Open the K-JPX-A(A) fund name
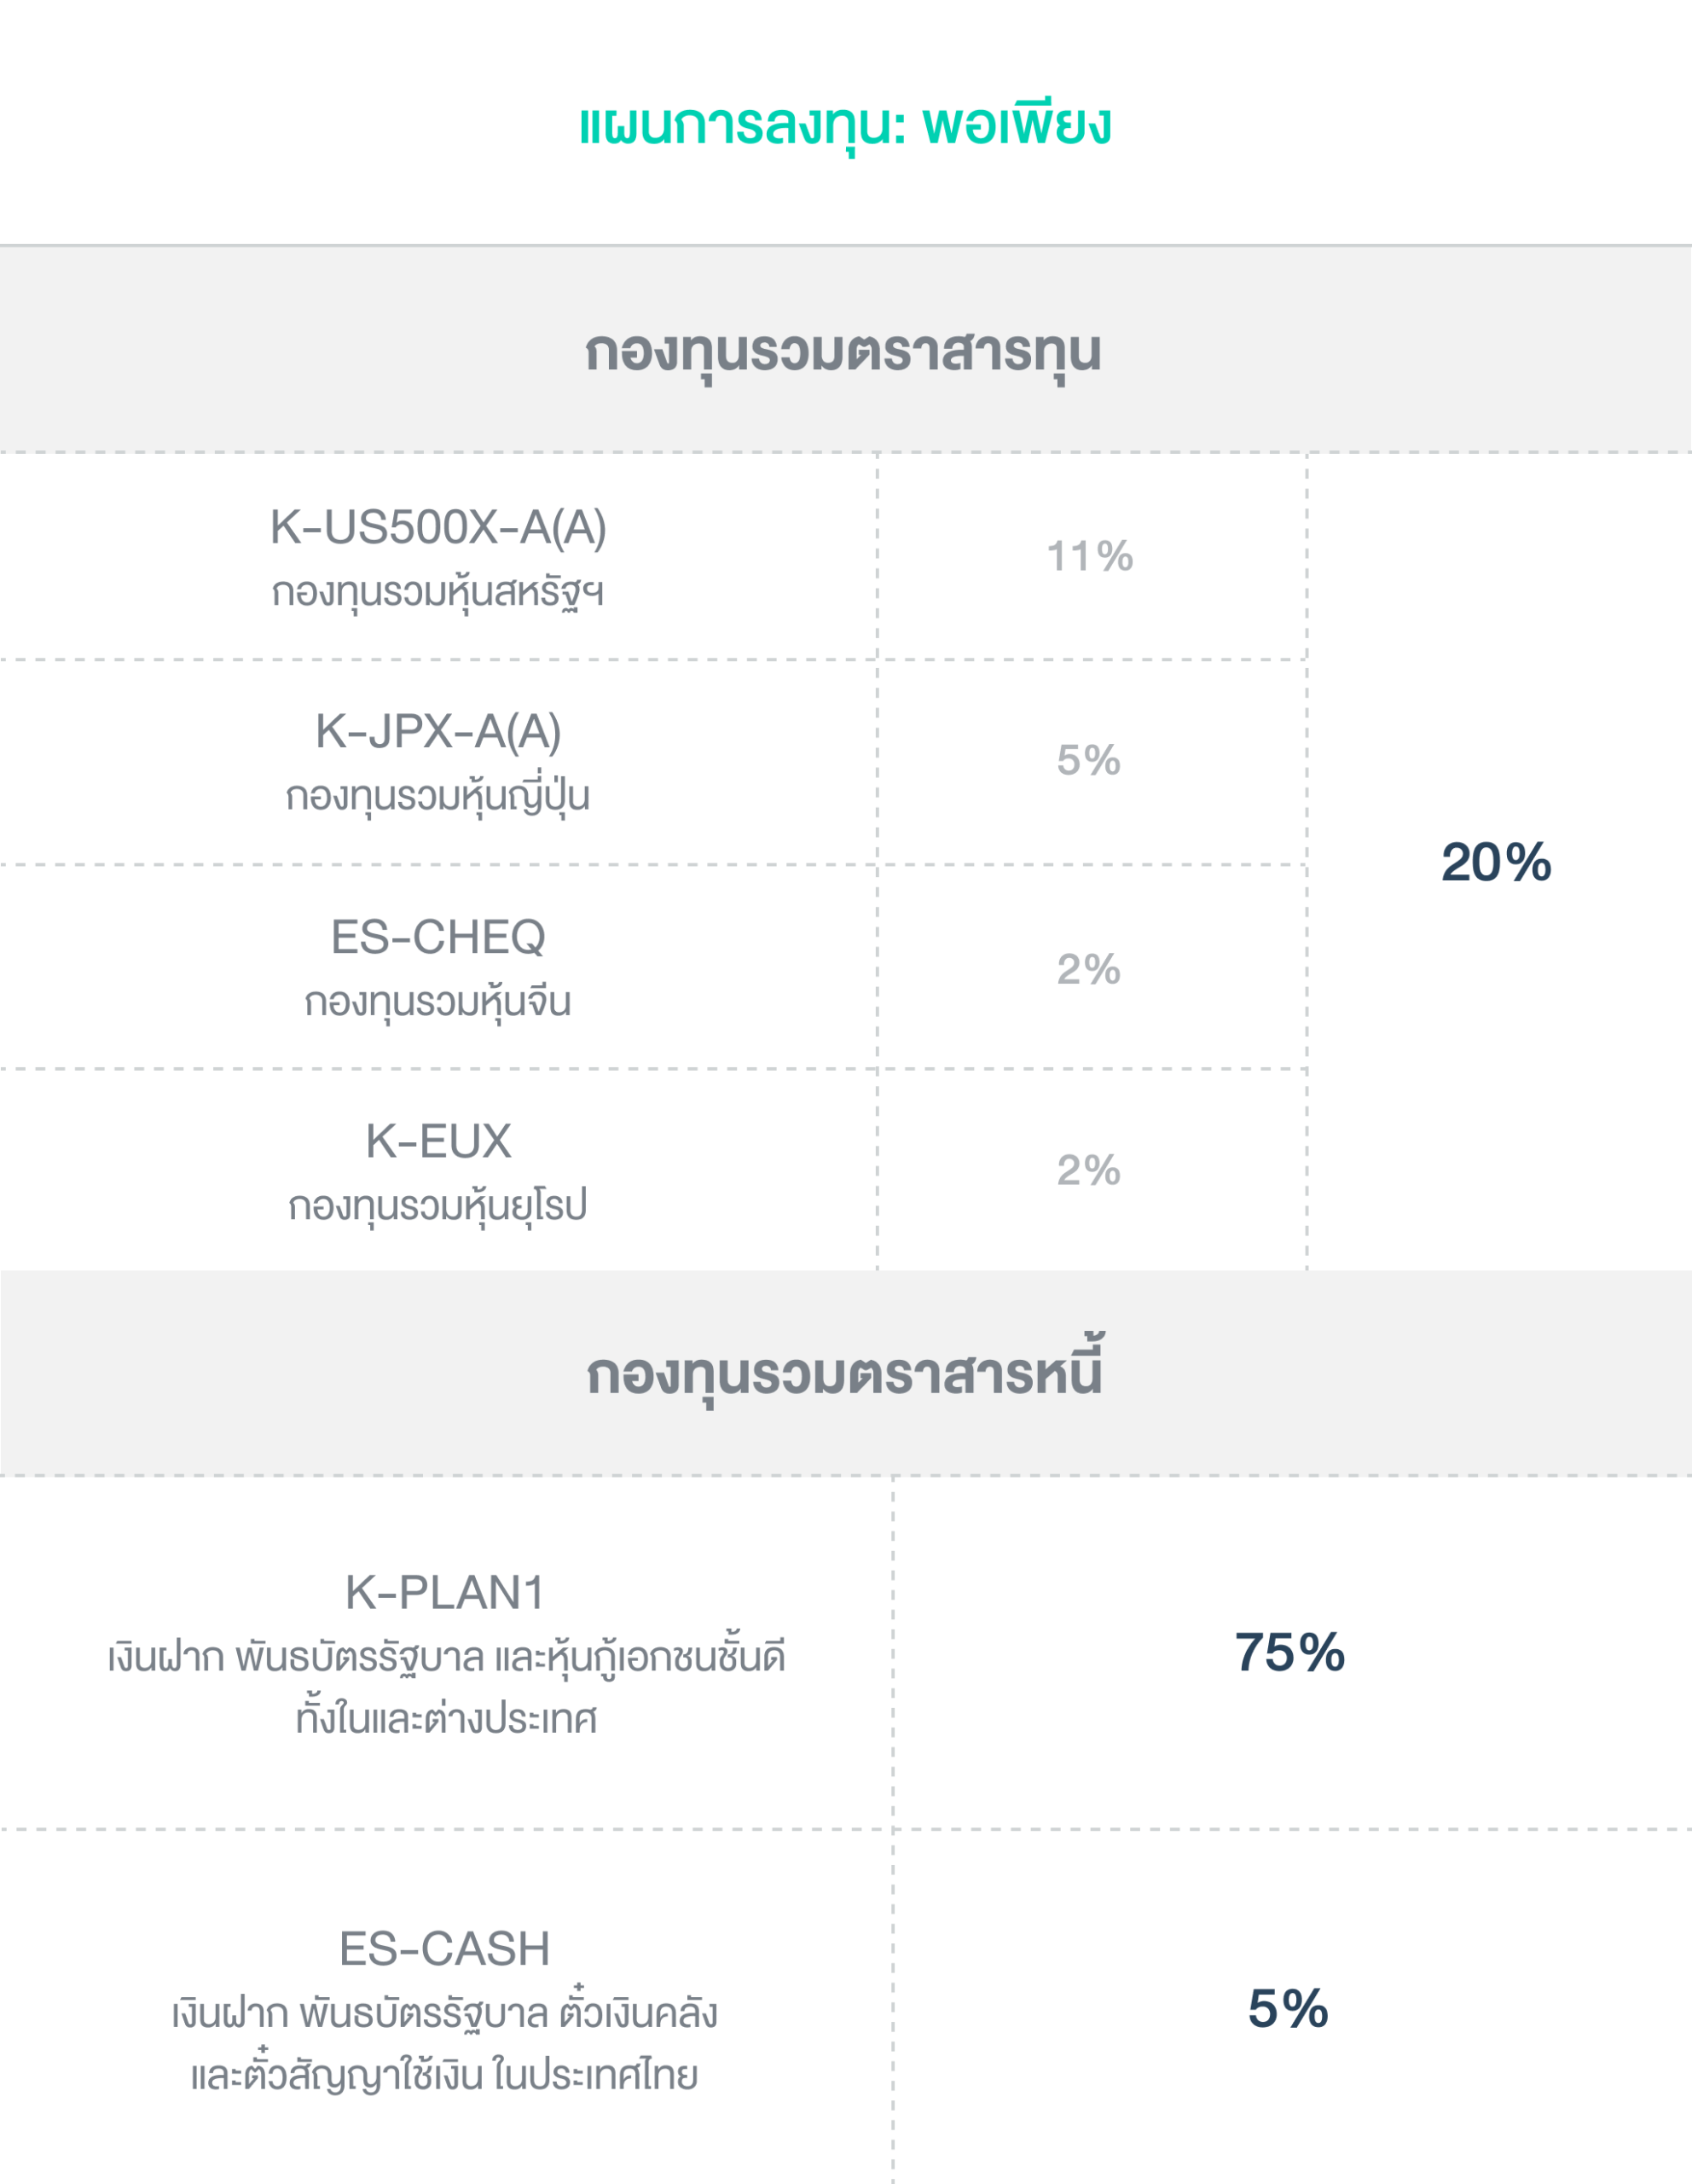The width and height of the screenshot is (1692, 2184). tap(437, 731)
